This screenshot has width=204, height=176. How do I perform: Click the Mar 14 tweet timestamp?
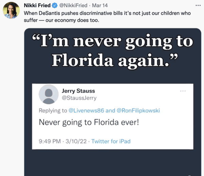[100, 5]
